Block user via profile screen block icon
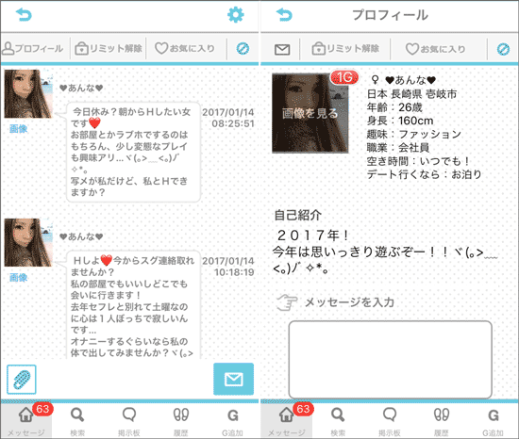Viewport: 519px width, 439px height. pos(503,49)
